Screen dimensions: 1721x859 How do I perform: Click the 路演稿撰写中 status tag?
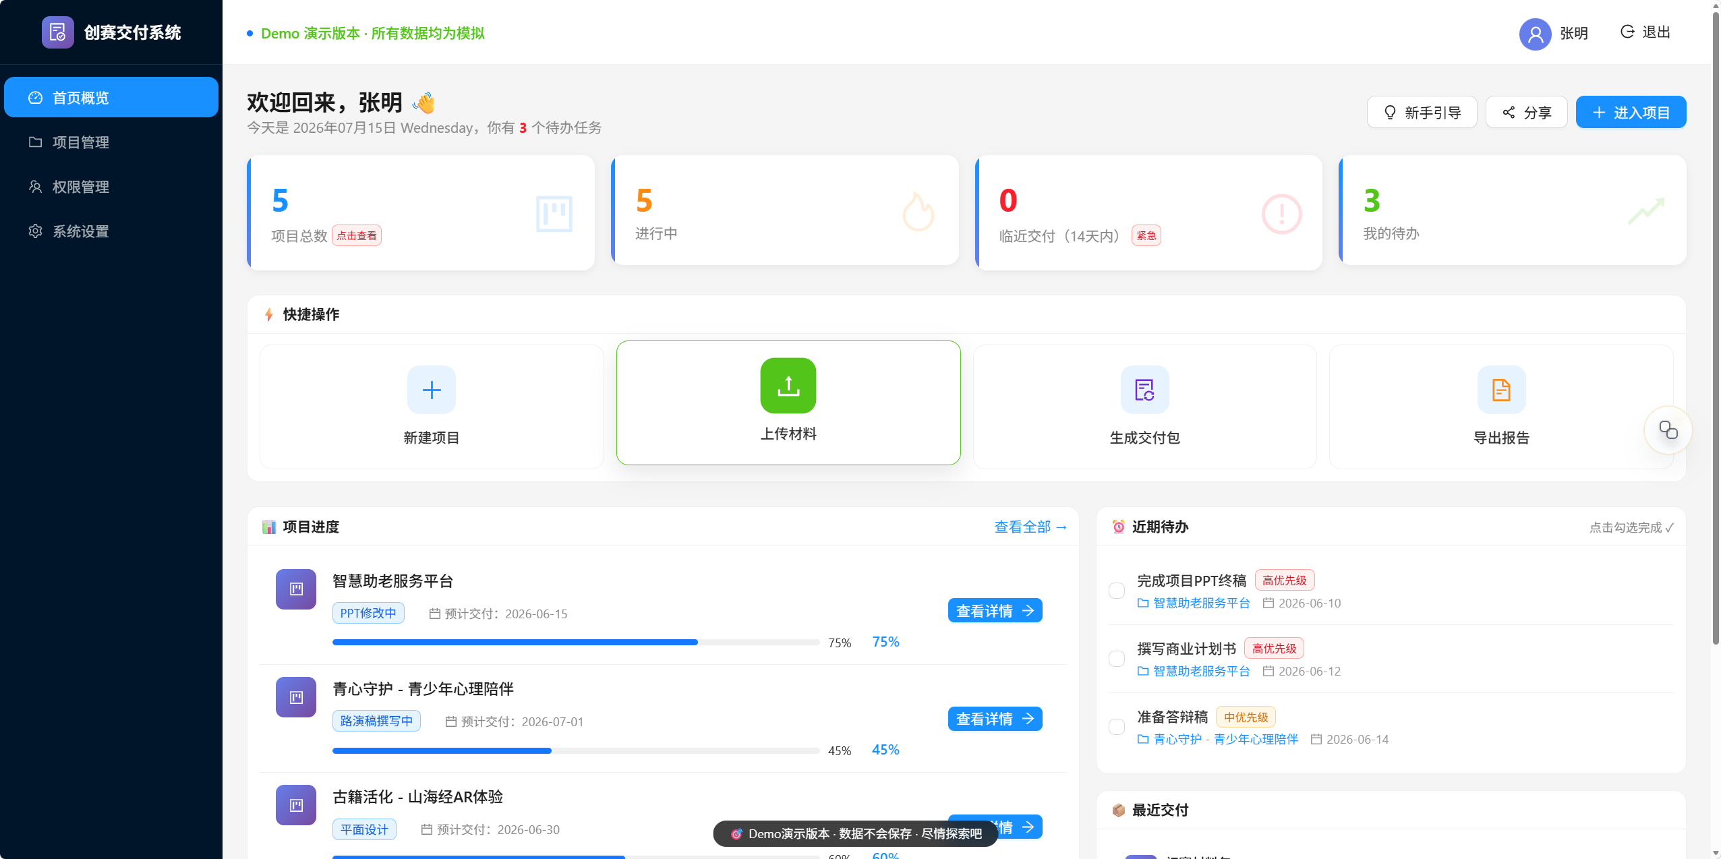376,721
